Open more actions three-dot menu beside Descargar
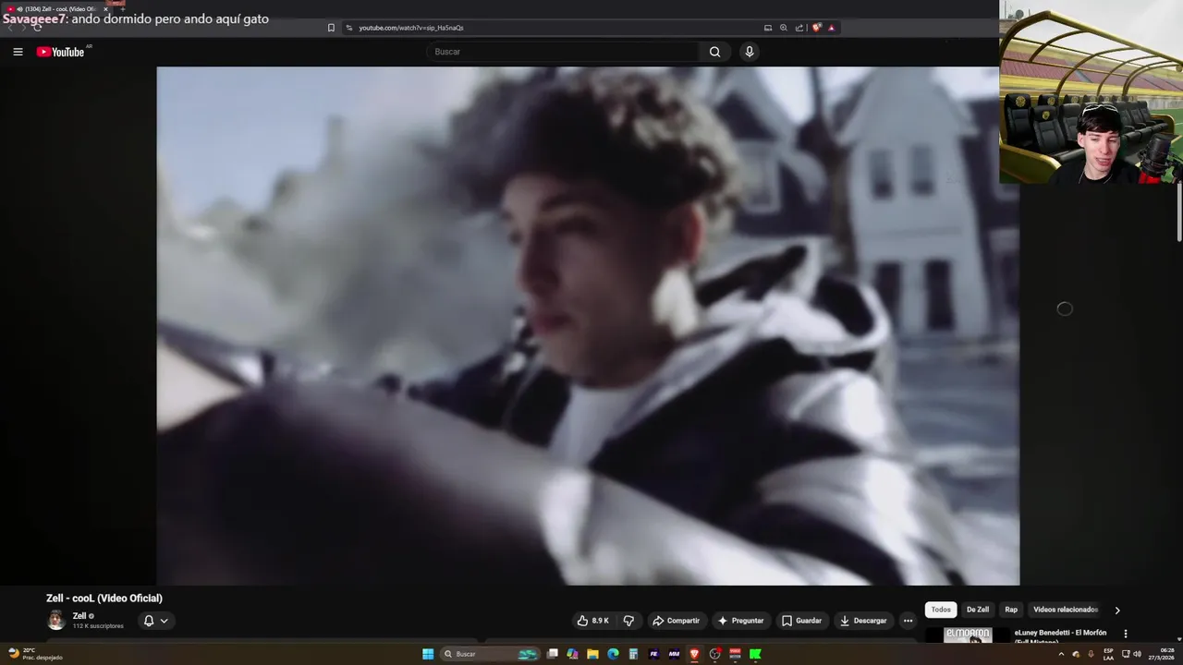 [x=908, y=621]
